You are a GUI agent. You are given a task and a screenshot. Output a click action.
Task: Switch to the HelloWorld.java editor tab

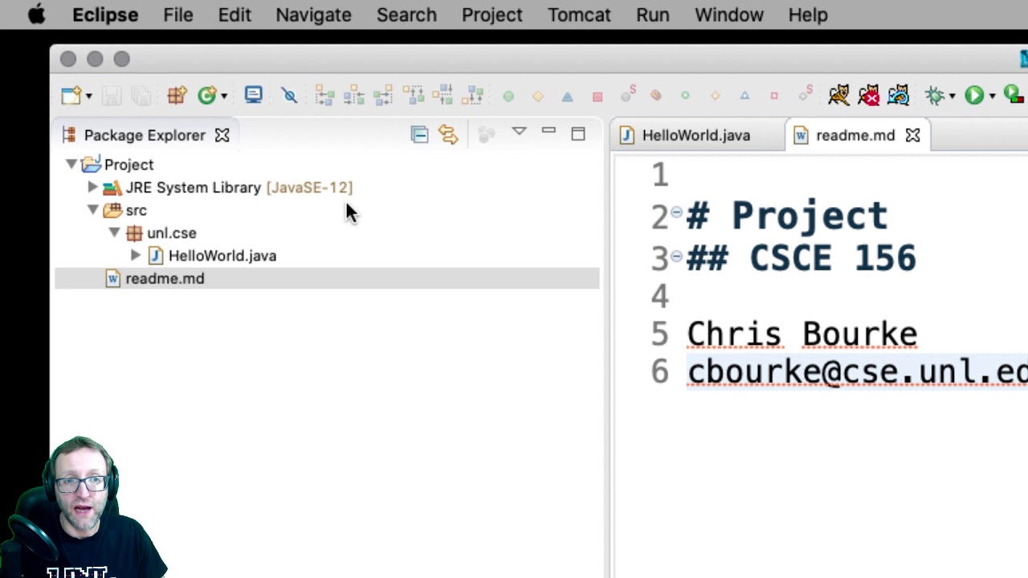pyautogui.click(x=696, y=135)
